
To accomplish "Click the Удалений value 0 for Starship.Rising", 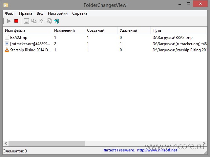I will coord(121,50).
